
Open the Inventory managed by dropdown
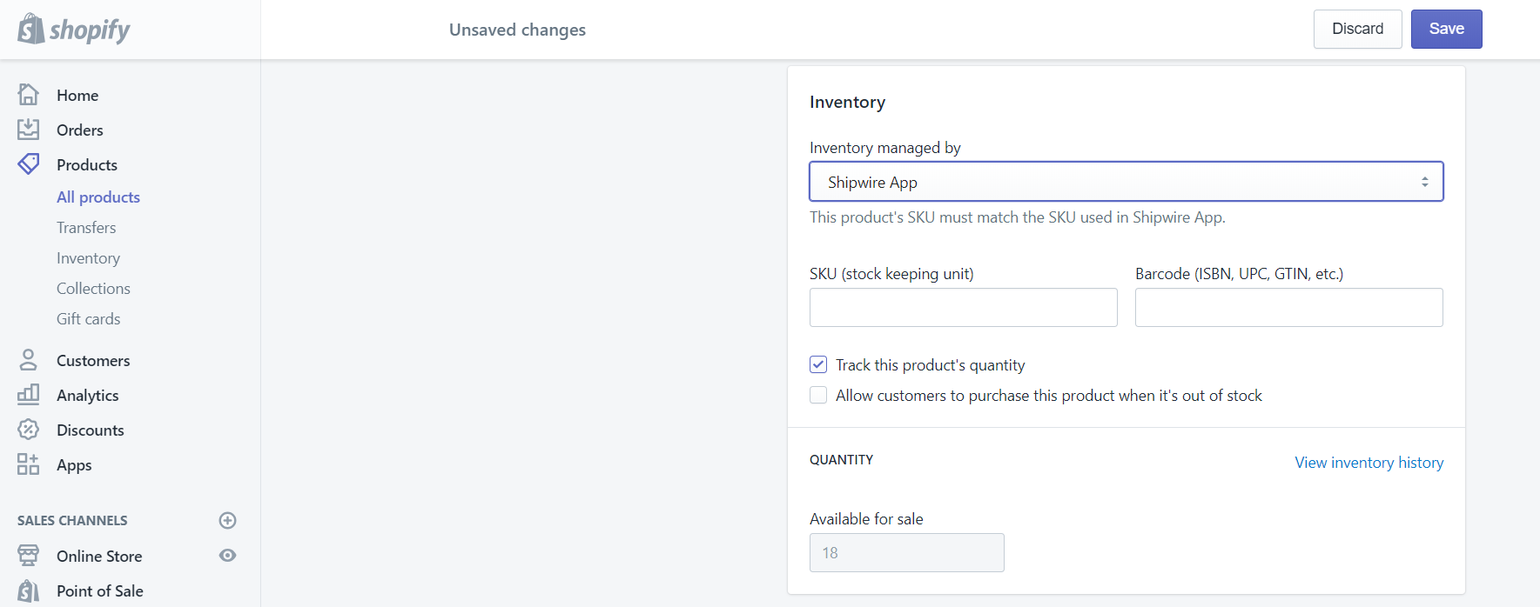[x=1126, y=182]
